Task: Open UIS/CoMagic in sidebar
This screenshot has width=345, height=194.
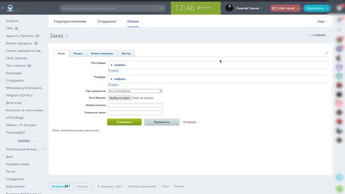Action: click(x=15, y=117)
